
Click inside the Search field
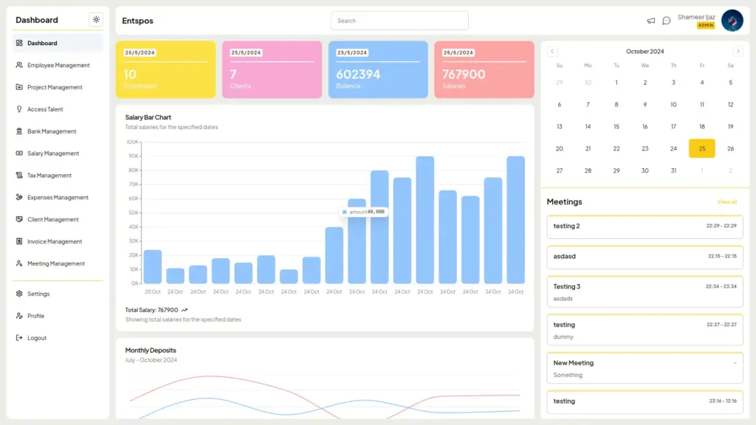399,21
